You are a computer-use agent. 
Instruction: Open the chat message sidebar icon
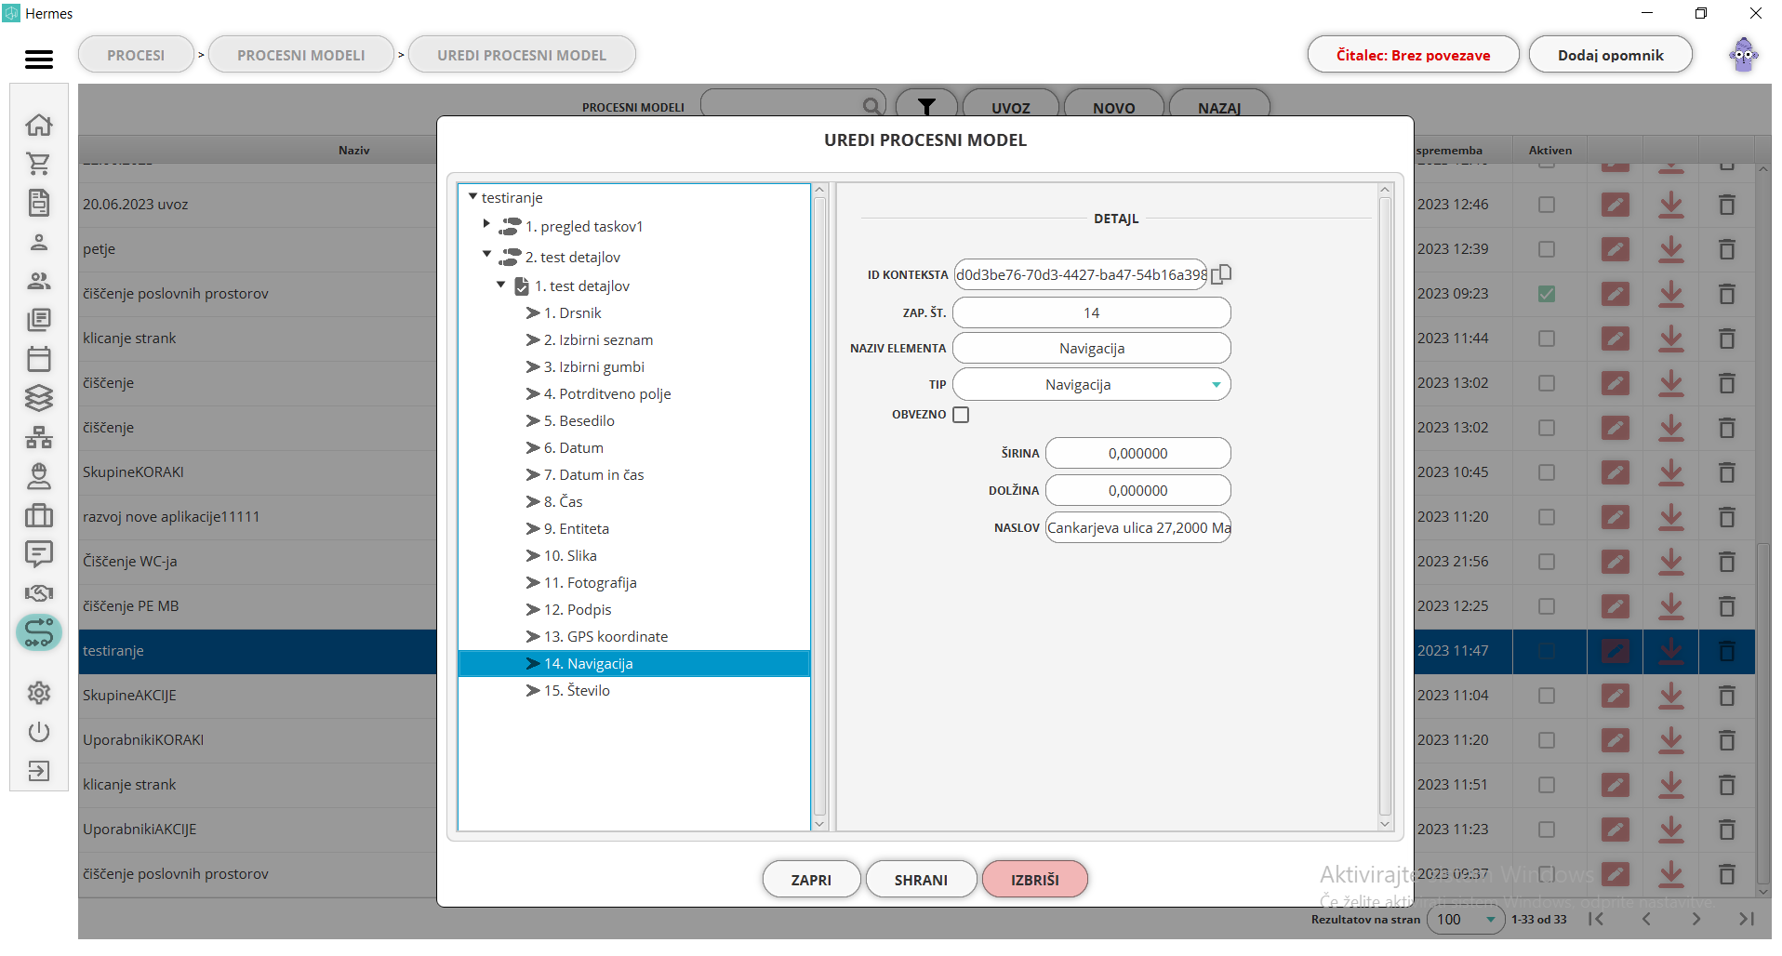(x=39, y=554)
